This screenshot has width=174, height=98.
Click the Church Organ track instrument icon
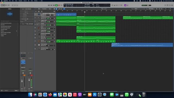39,49
